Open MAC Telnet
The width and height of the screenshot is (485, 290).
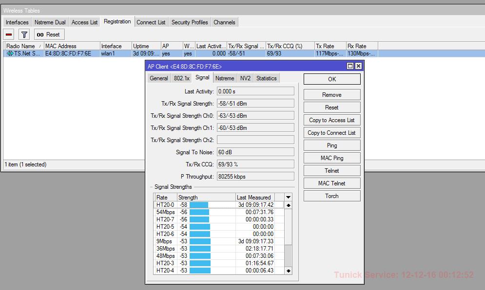click(332, 183)
